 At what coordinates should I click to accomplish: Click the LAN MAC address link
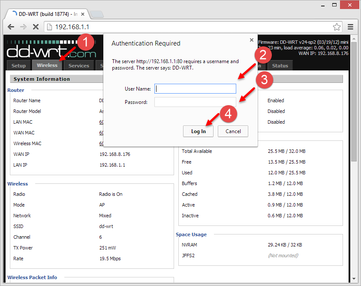click(x=101, y=122)
